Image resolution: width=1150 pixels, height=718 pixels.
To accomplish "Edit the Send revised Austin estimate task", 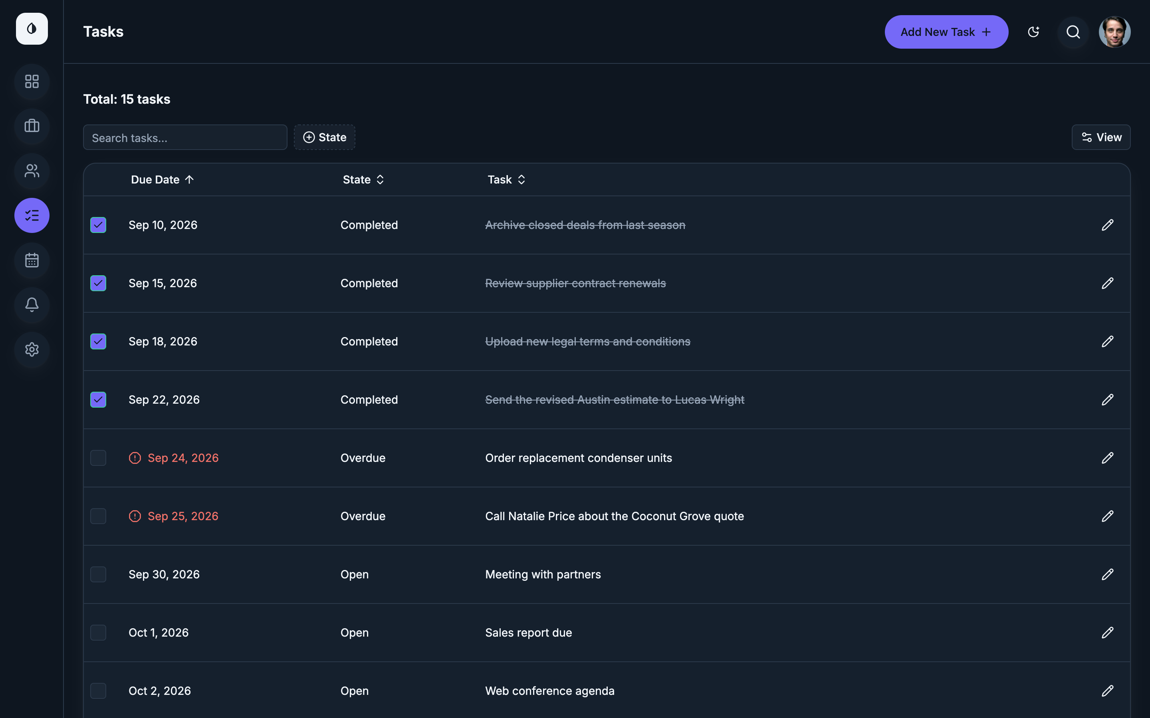I will [x=1107, y=400].
